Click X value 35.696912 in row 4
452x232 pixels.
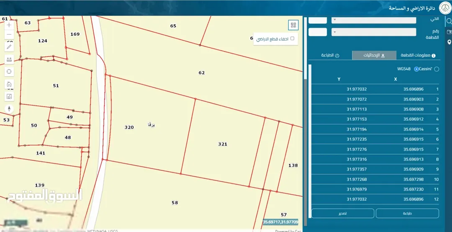pos(413,119)
